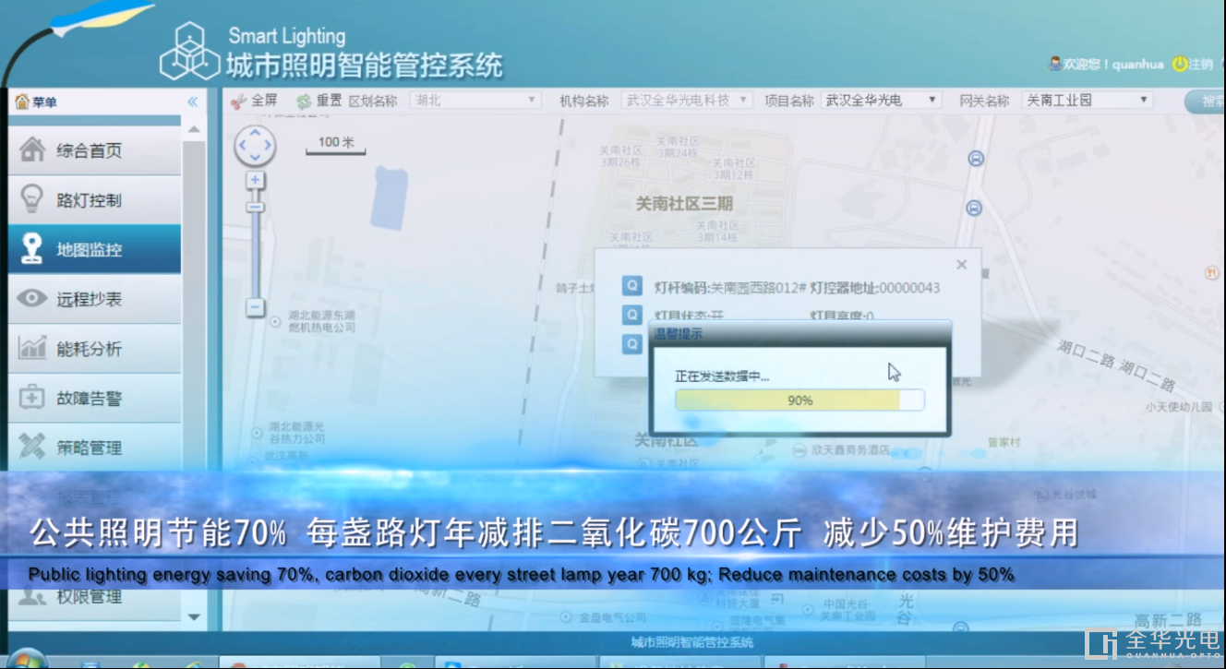This screenshot has width=1226, height=669.
Task: Click the 重置 reset button
Action: [319, 101]
